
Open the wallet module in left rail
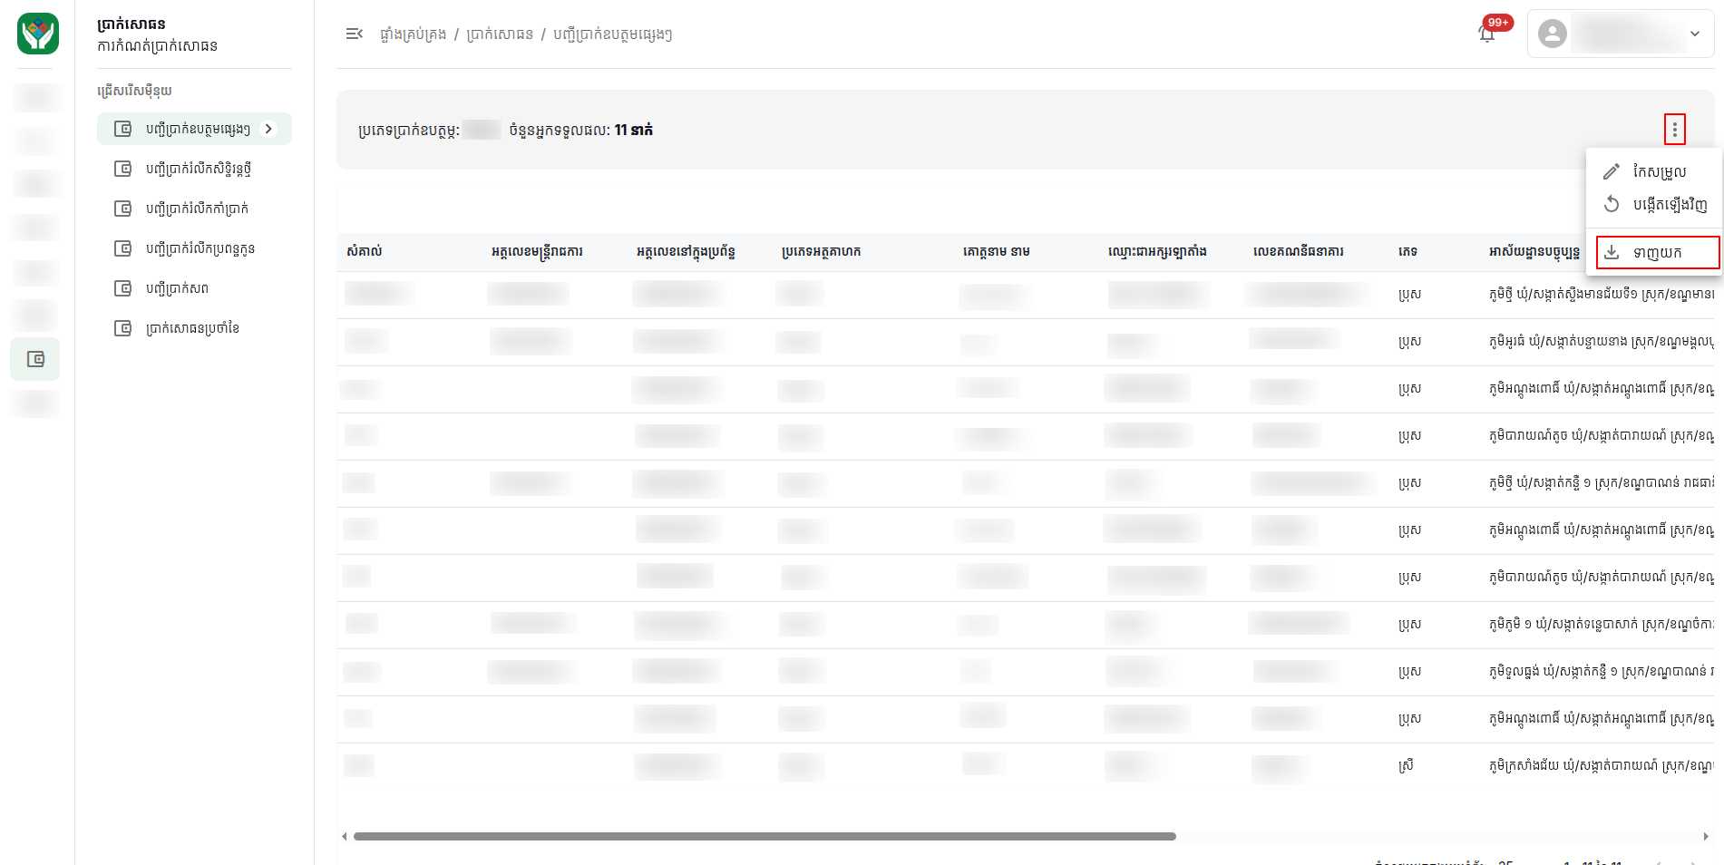point(35,359)
